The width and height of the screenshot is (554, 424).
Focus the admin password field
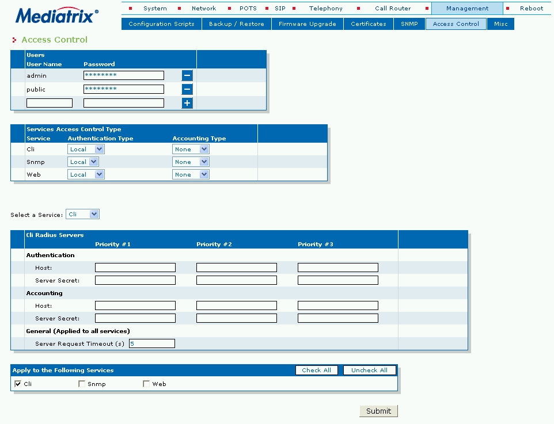click(124, 75)
